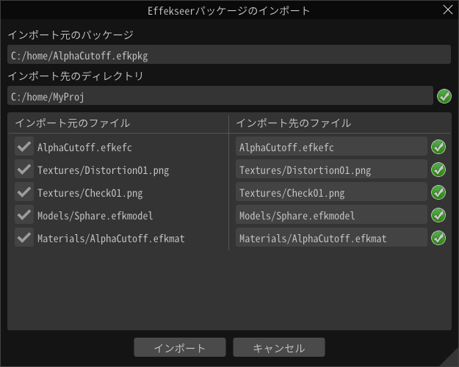Click the green status icon for destination AlphaCutoff.efkefc
Viewport: 459px width, 367px height.
438,147
